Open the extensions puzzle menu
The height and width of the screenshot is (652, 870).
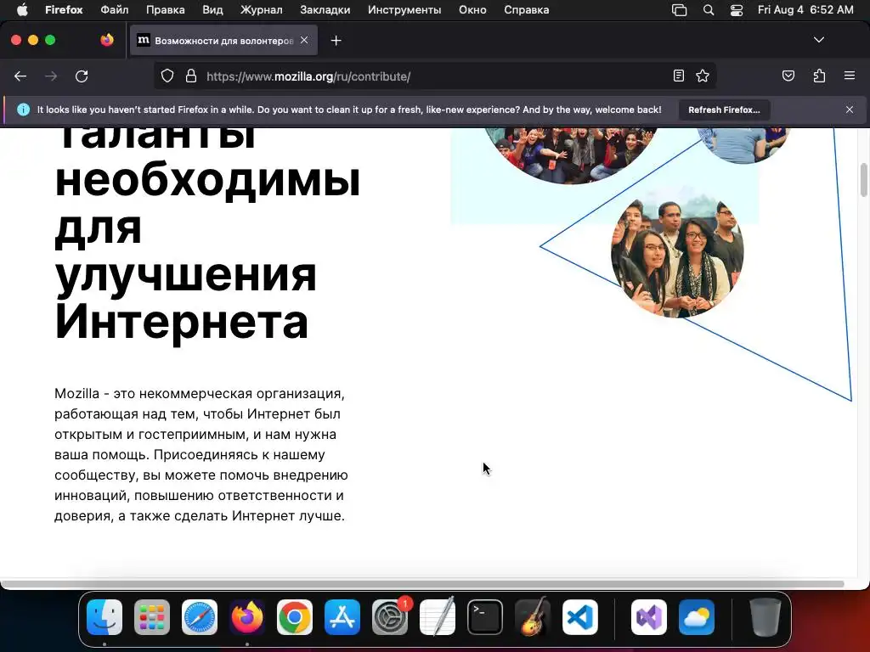coord(819,76)
